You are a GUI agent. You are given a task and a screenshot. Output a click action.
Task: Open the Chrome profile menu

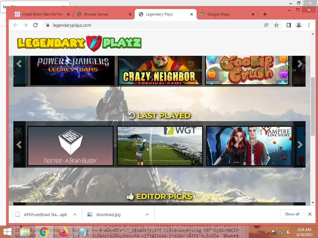(299, 25)
